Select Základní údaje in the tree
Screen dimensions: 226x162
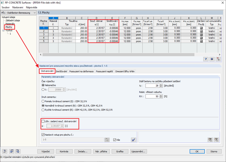tap(13, 21)
